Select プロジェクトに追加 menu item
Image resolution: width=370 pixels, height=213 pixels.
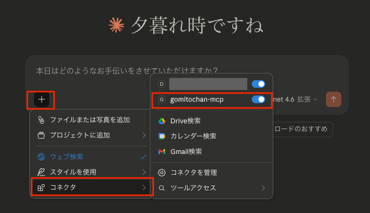pos(91,135)
